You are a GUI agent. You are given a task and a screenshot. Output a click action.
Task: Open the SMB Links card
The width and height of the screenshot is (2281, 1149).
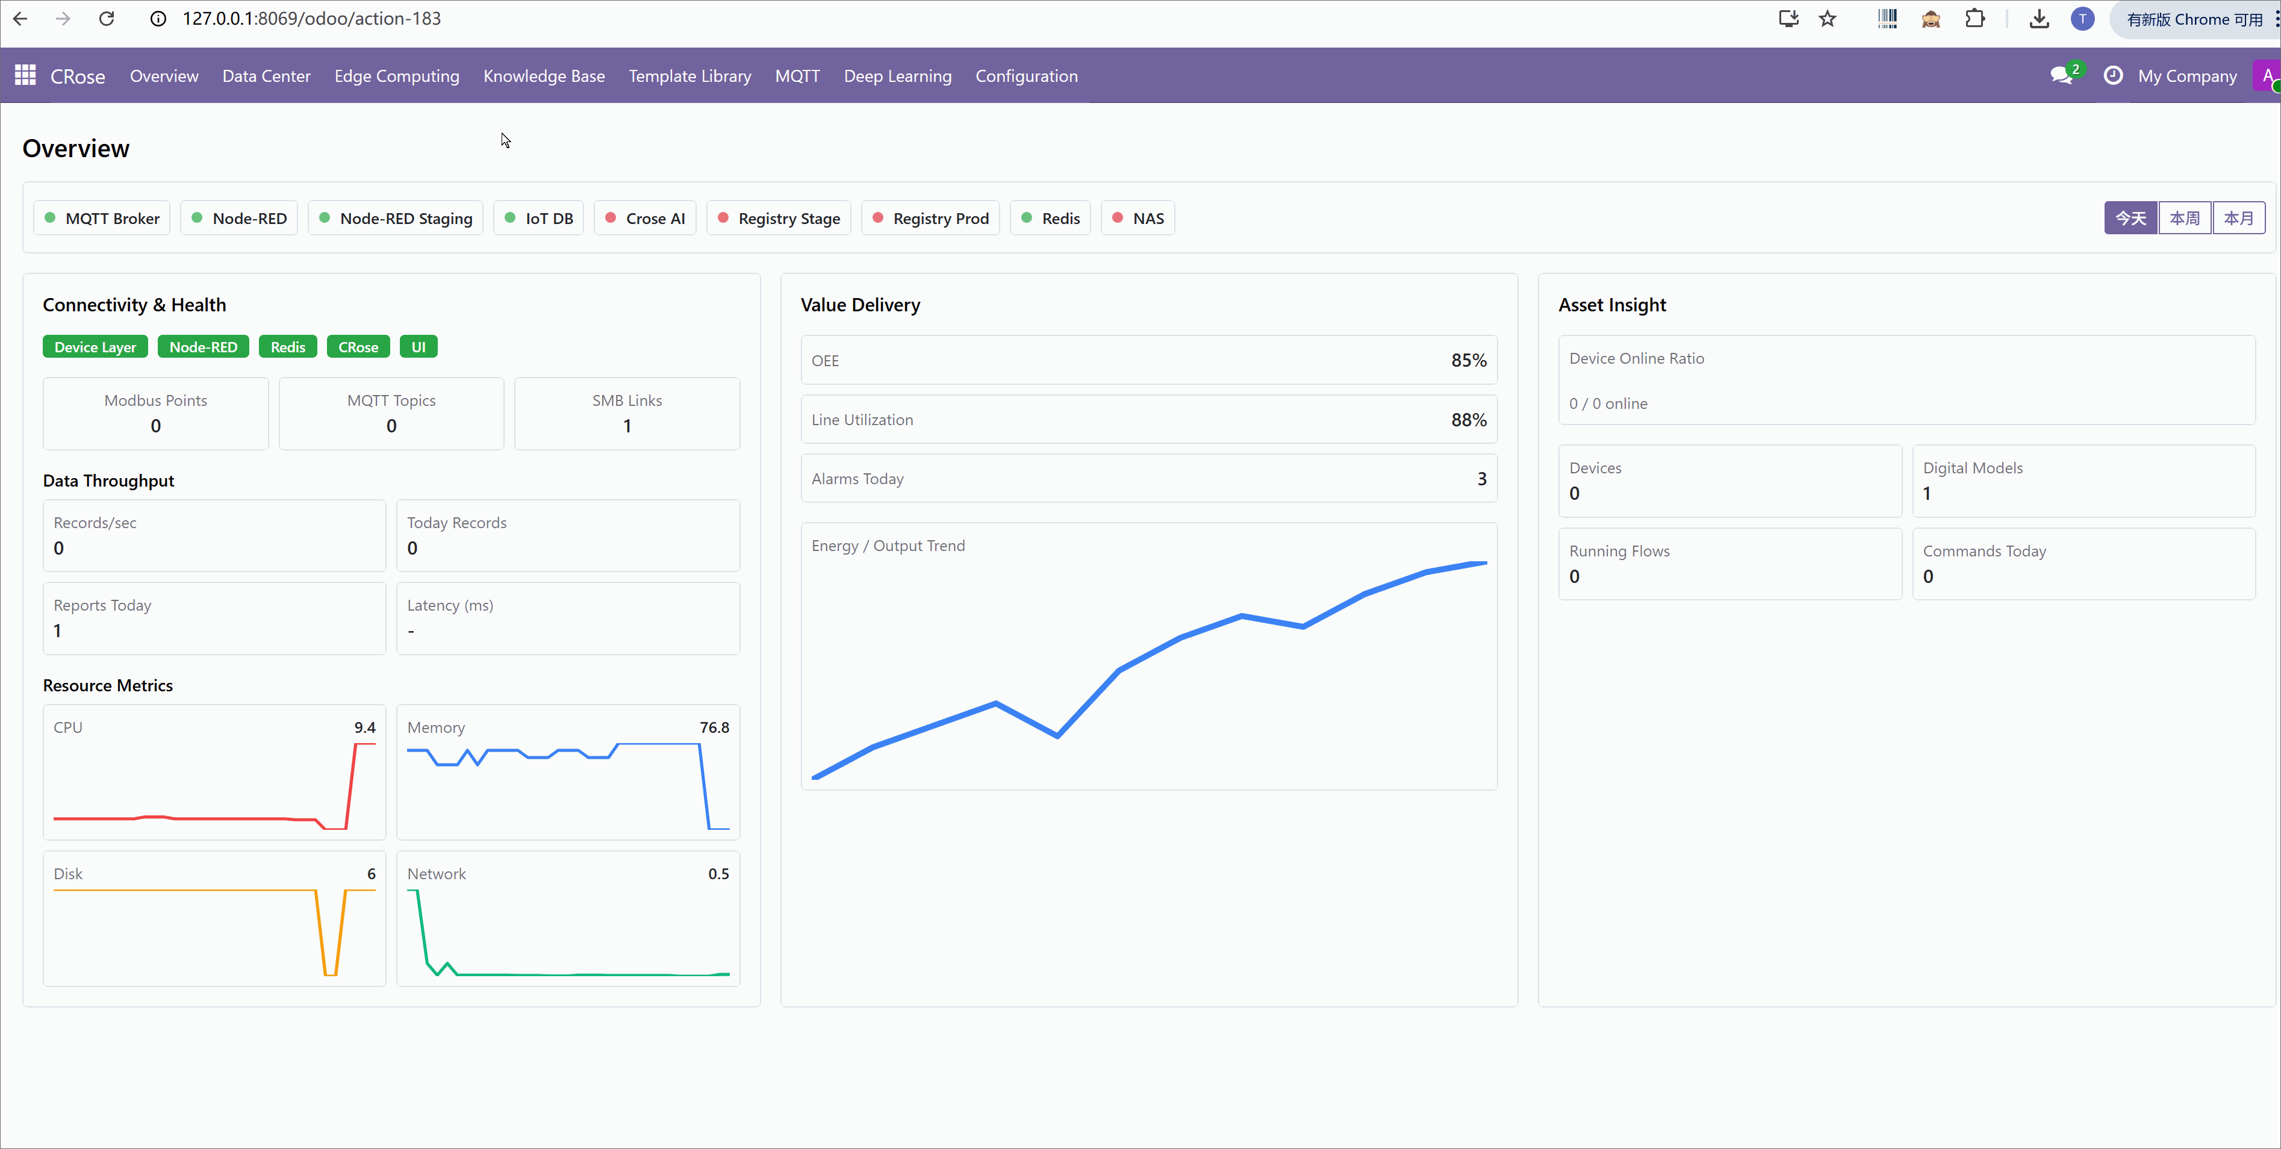tap(627, 413)
